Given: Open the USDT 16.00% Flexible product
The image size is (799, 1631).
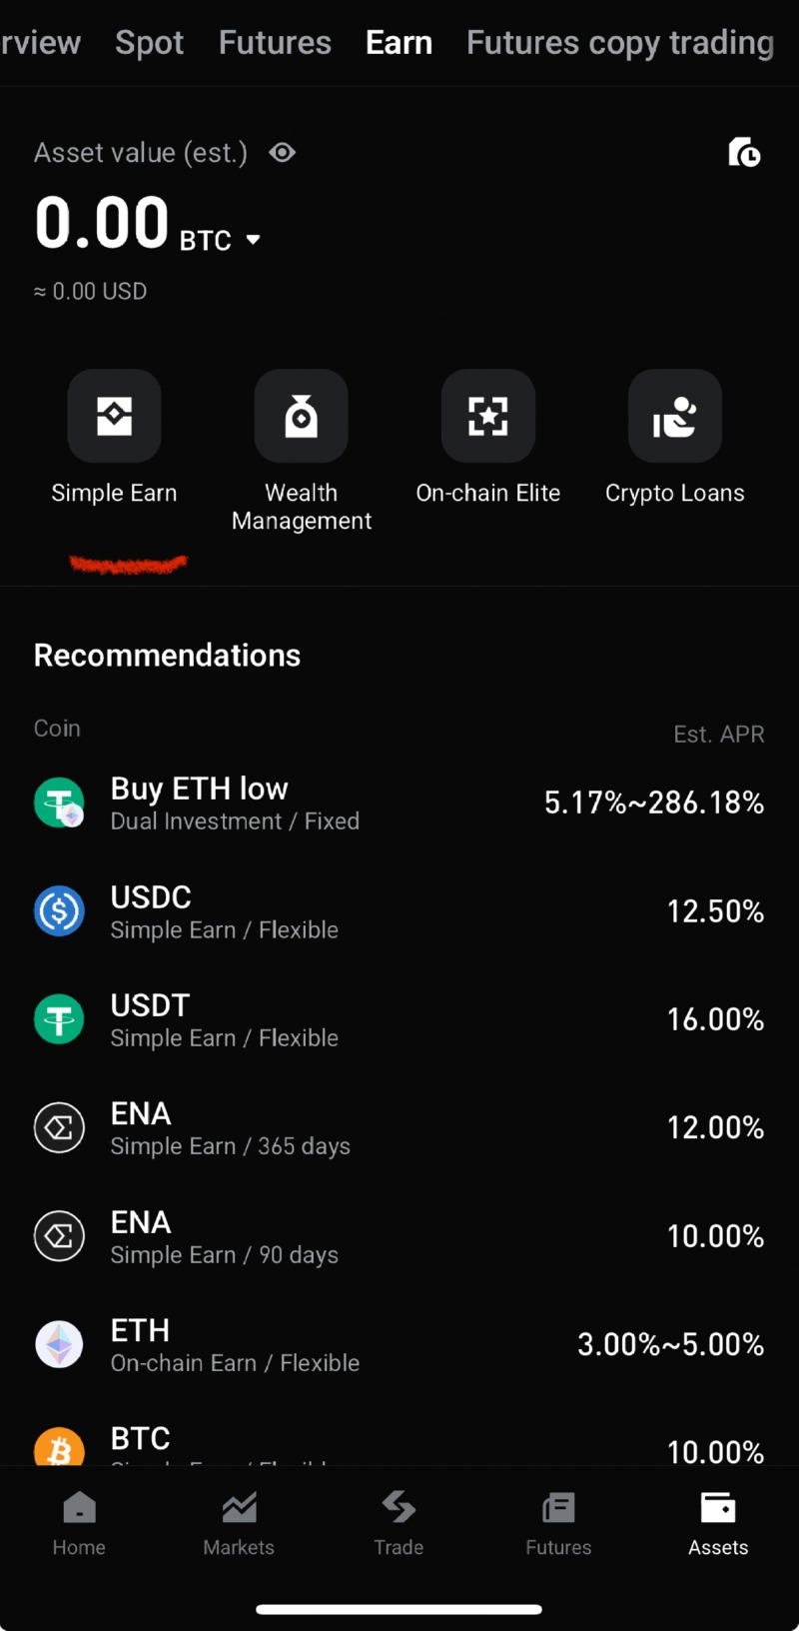Looking at the screenshot, I should (399, 1019).
